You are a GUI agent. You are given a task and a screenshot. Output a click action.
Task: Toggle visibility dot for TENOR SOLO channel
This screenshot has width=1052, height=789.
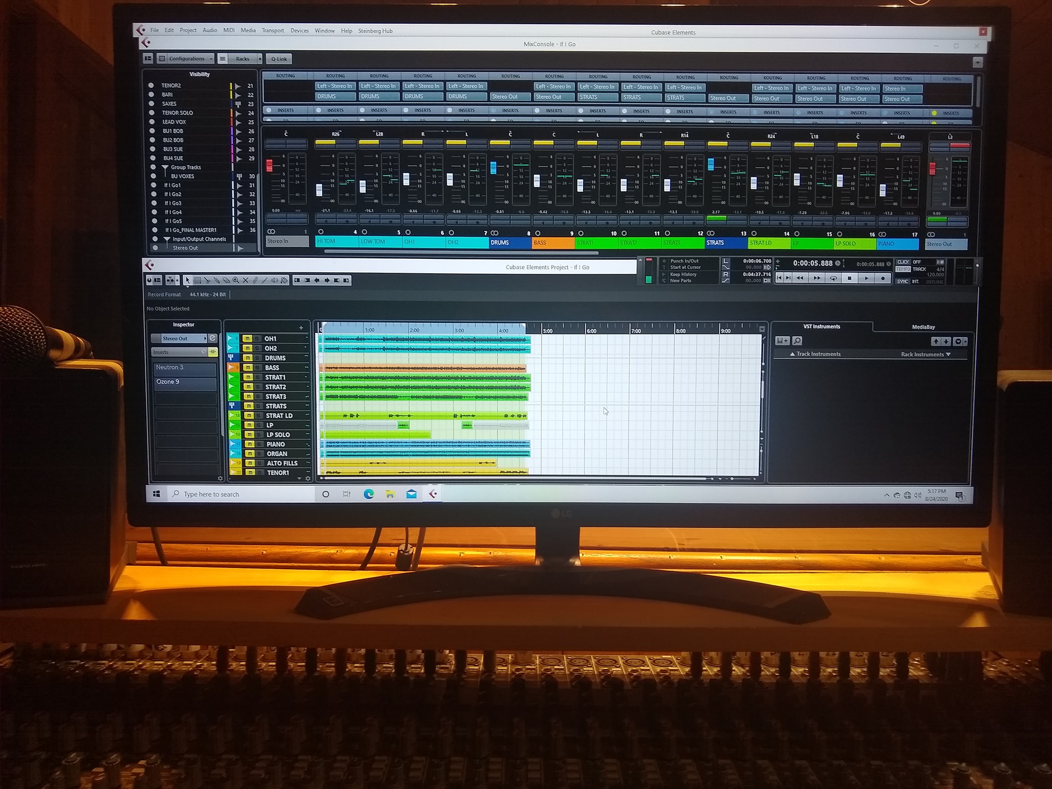pos(152,112)
